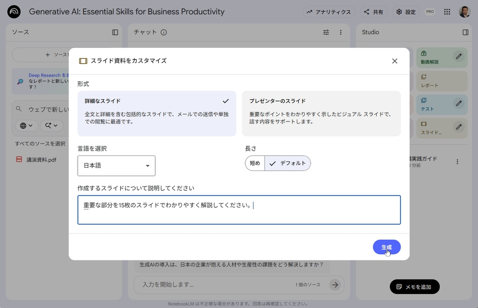Select the 詳細なスライド format
The width and height of the screenshot is (478, 308).
coord(157,114)
